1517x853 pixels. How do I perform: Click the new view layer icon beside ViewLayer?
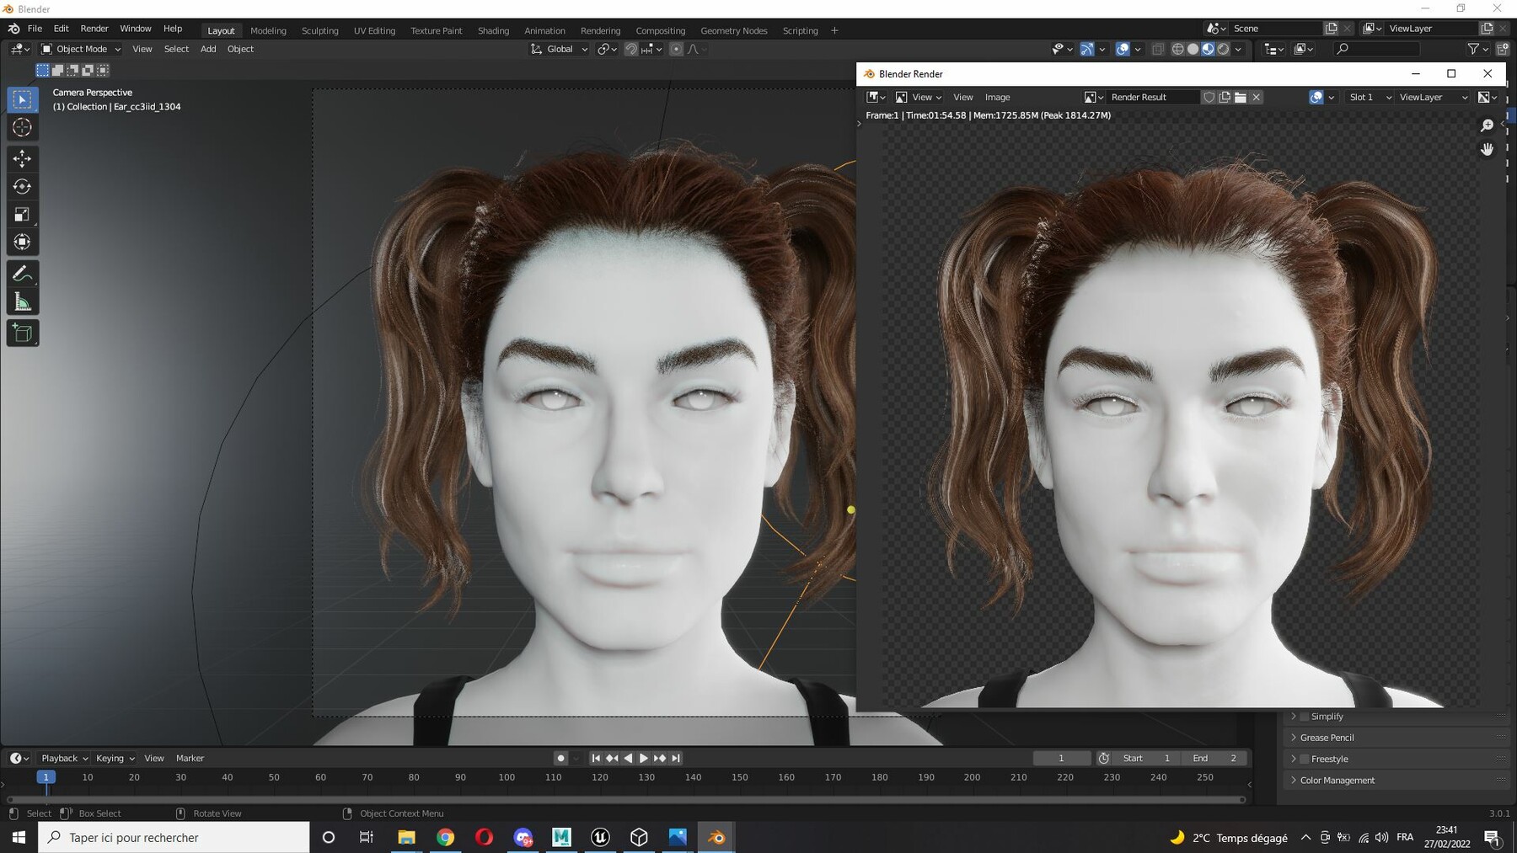pos(1488,28)
